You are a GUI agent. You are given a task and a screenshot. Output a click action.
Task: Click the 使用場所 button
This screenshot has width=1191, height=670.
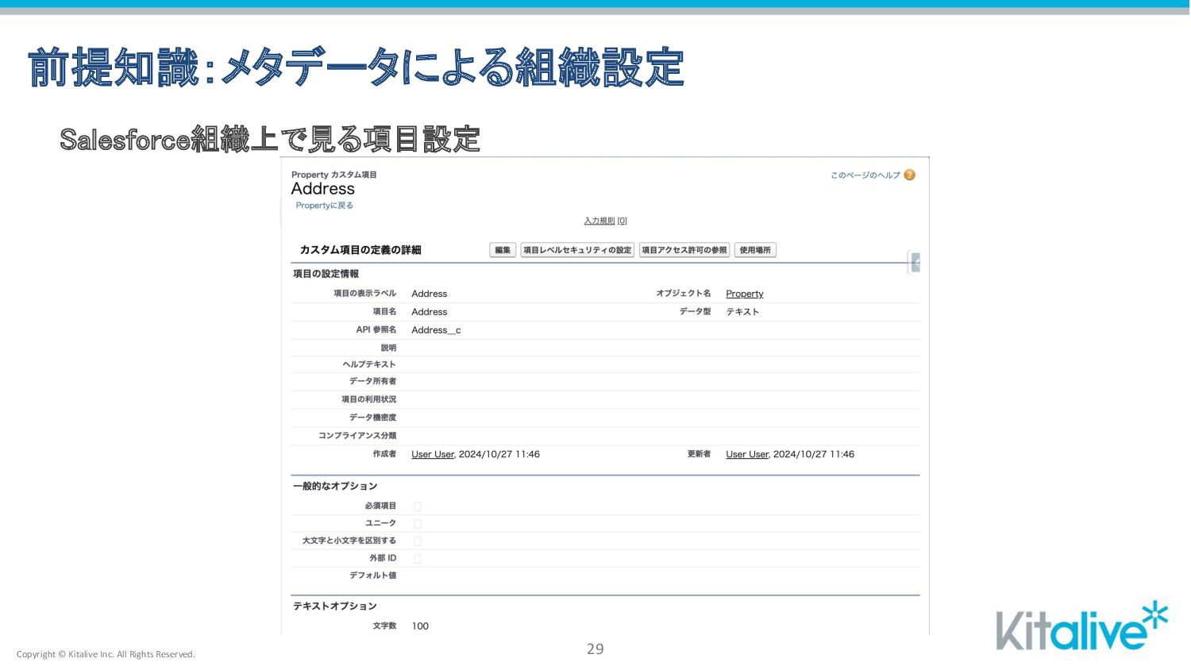pos(755,250)
